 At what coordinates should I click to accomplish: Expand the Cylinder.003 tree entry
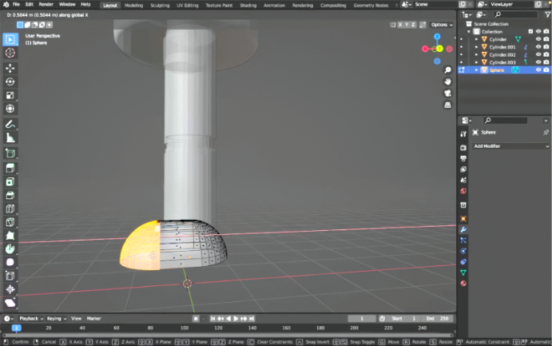477,62
